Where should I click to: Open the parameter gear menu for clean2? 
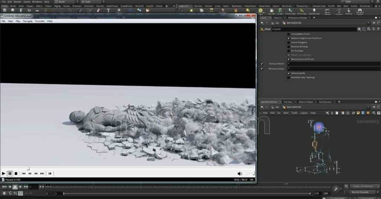[x=359, y=29]
